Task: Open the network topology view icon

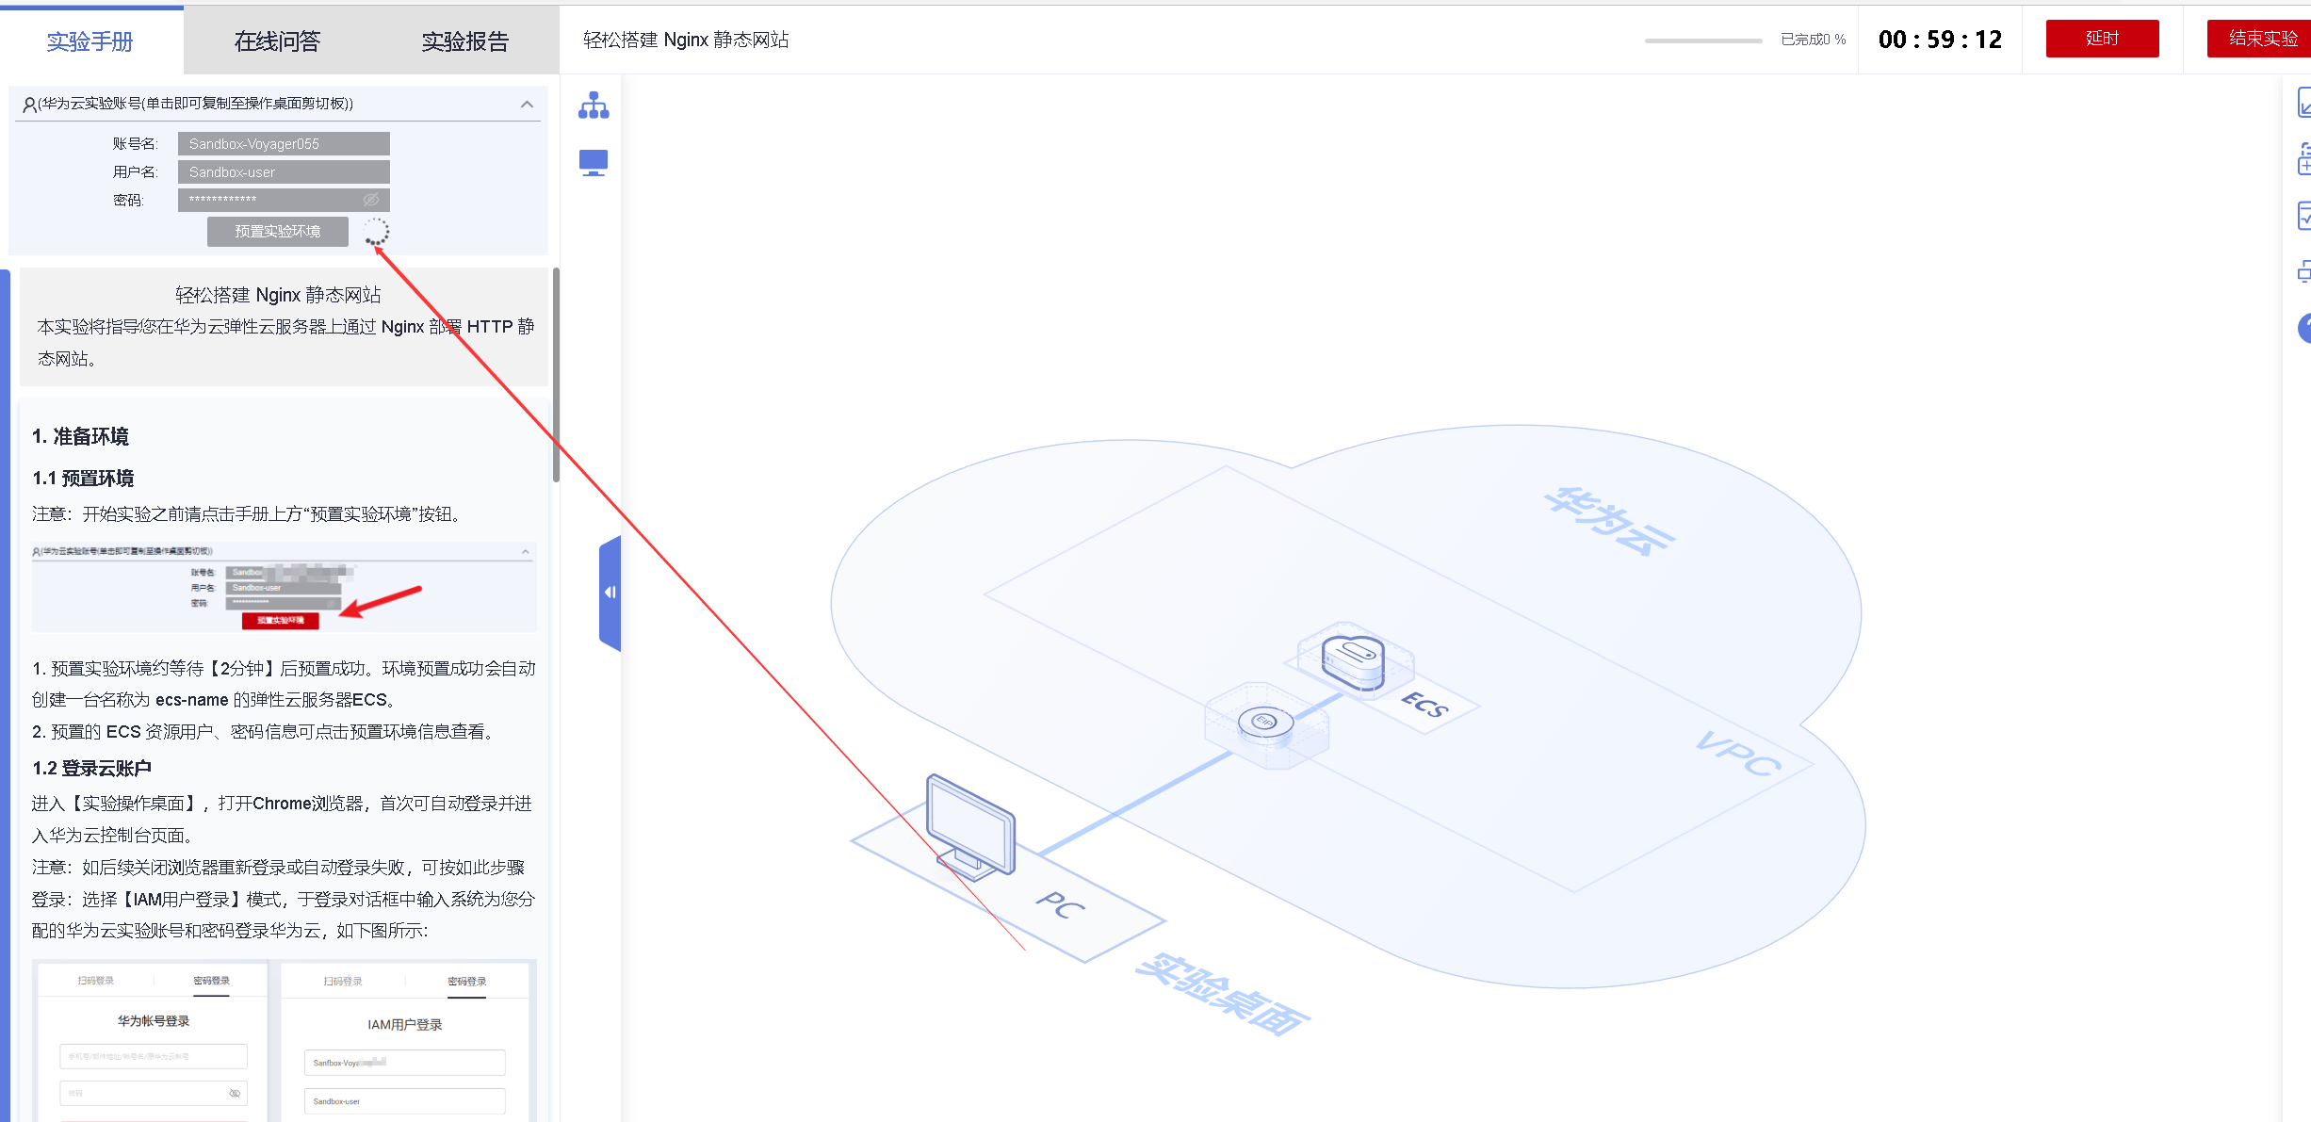Action: (594, 106)
